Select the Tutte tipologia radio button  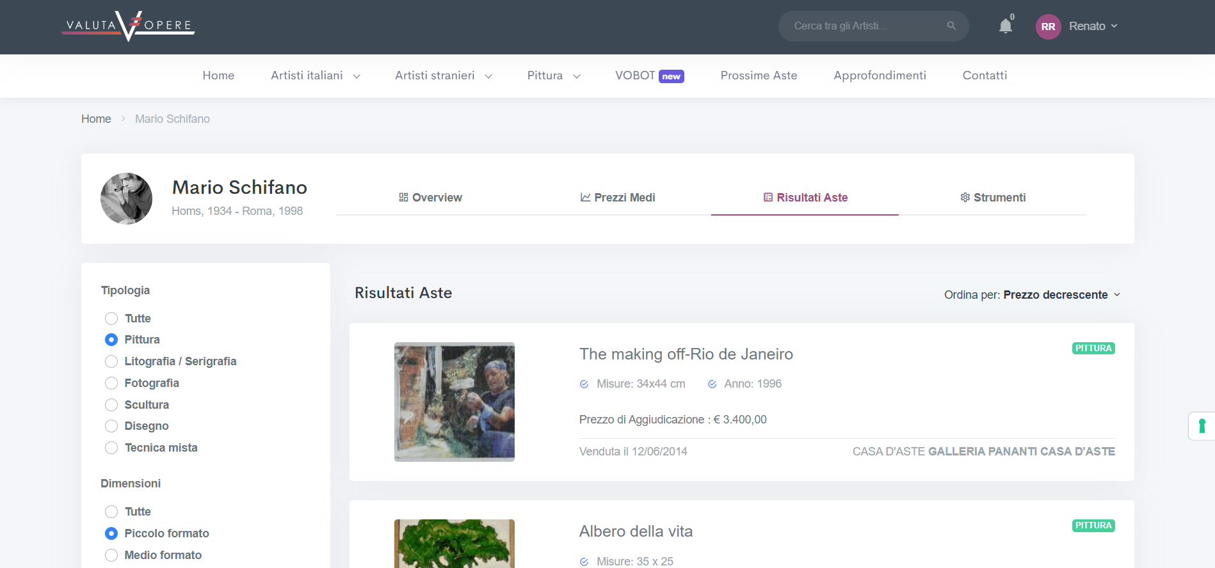[111, 319]
